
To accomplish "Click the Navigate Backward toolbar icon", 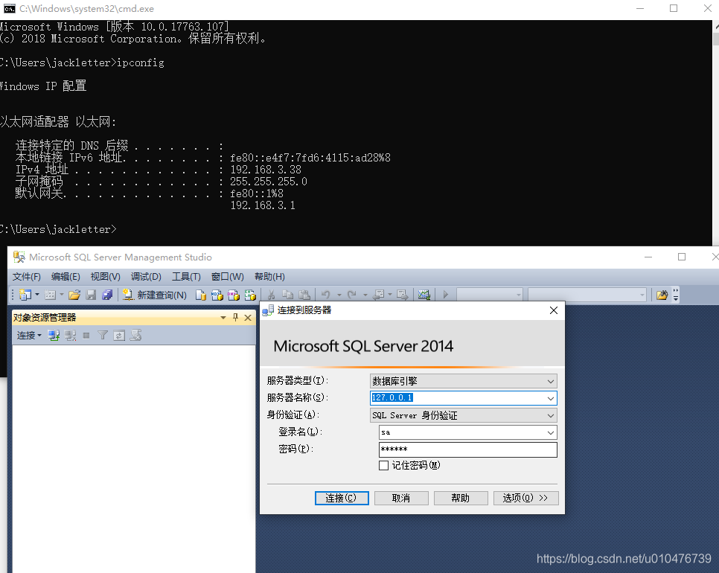I will pos(379,295).
